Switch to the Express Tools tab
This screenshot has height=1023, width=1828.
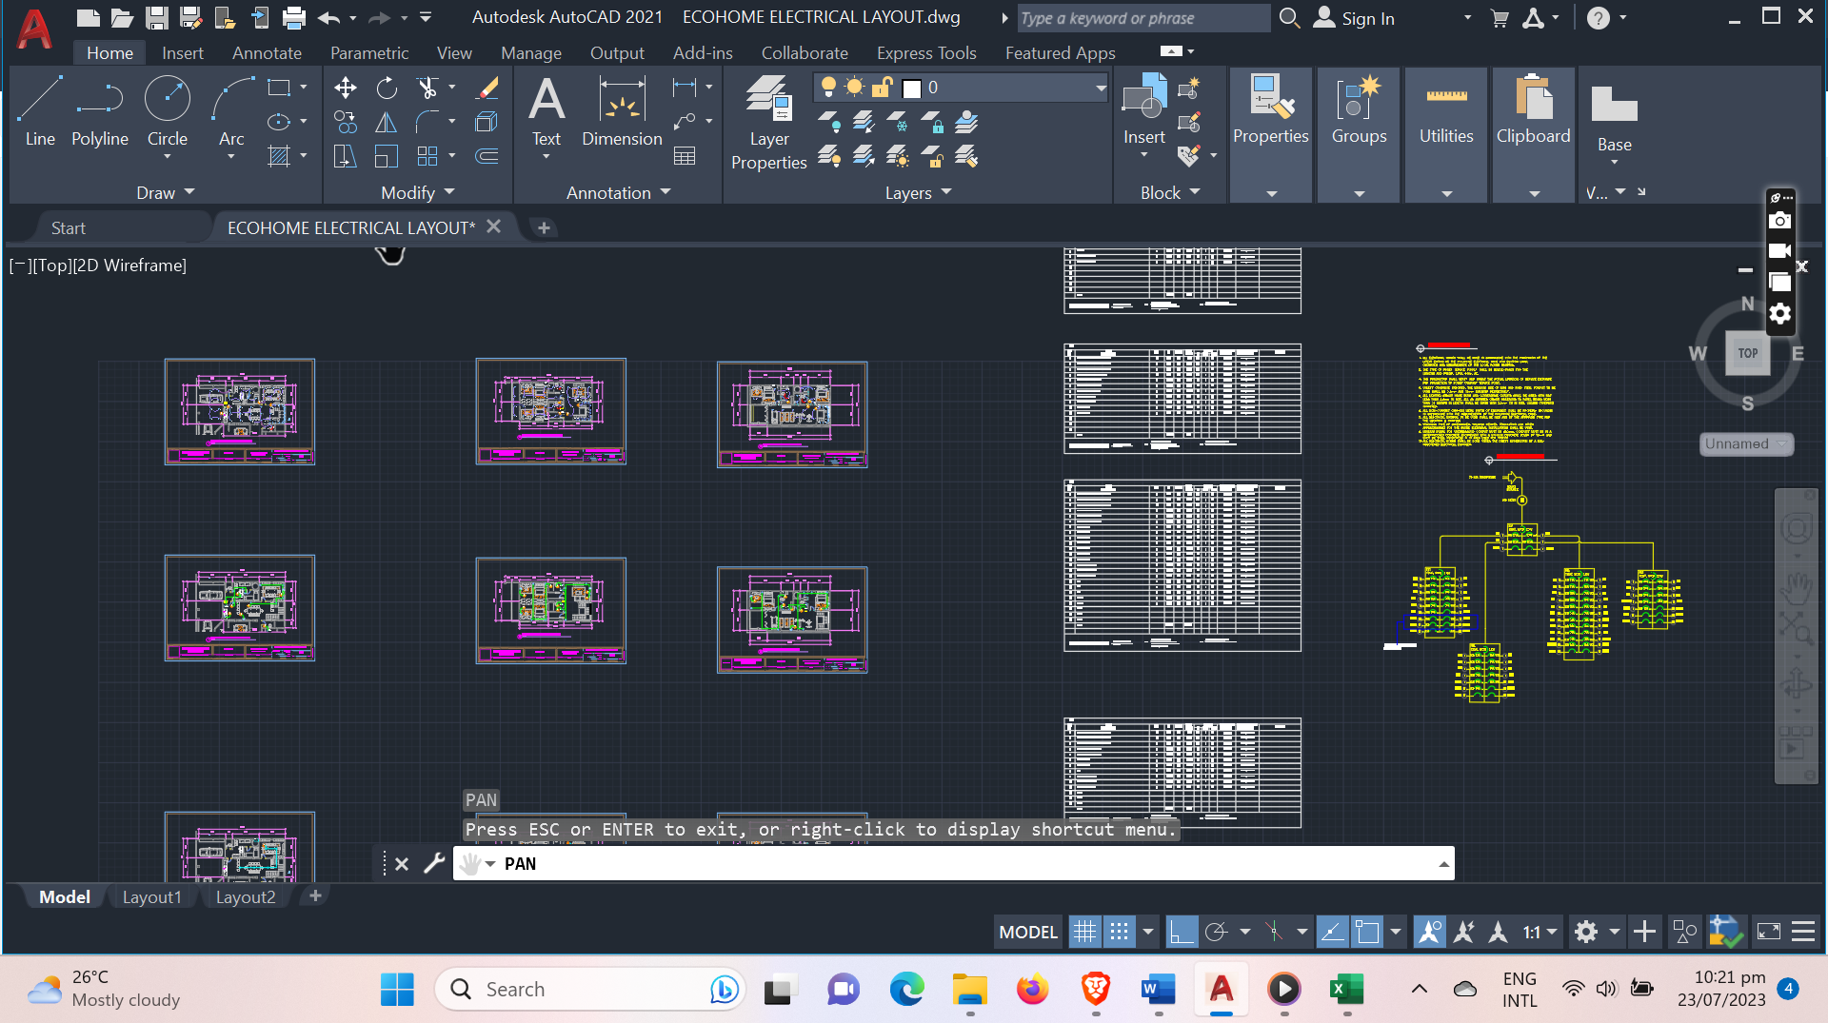926,53
